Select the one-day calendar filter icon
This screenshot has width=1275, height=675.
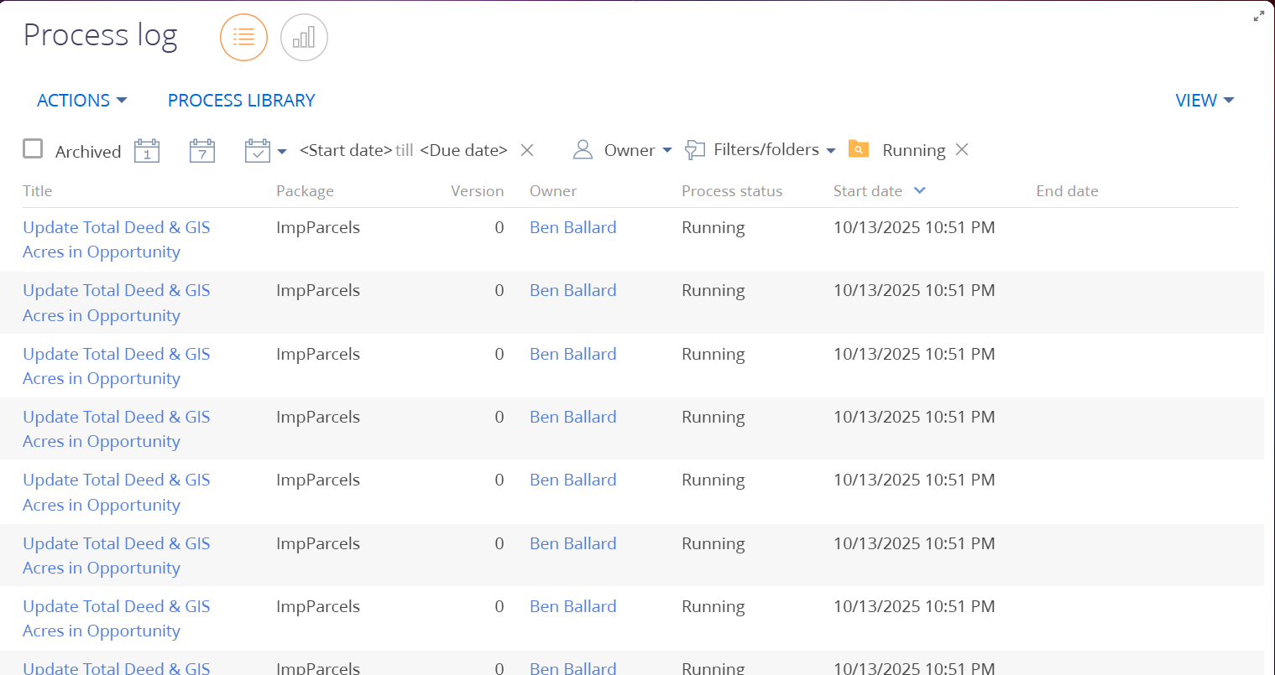pos(147,150)
